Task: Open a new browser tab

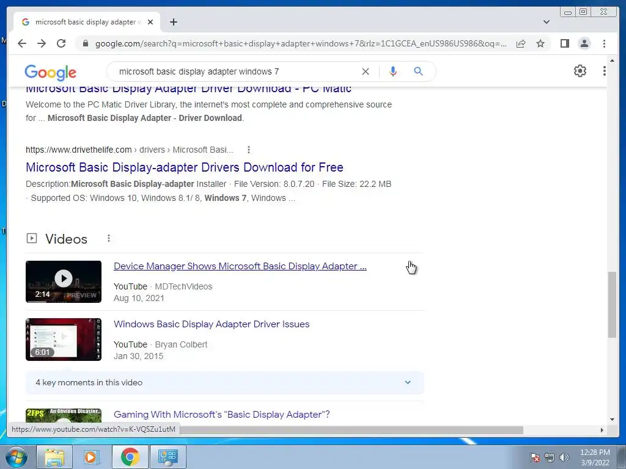Action: (173, 22)
